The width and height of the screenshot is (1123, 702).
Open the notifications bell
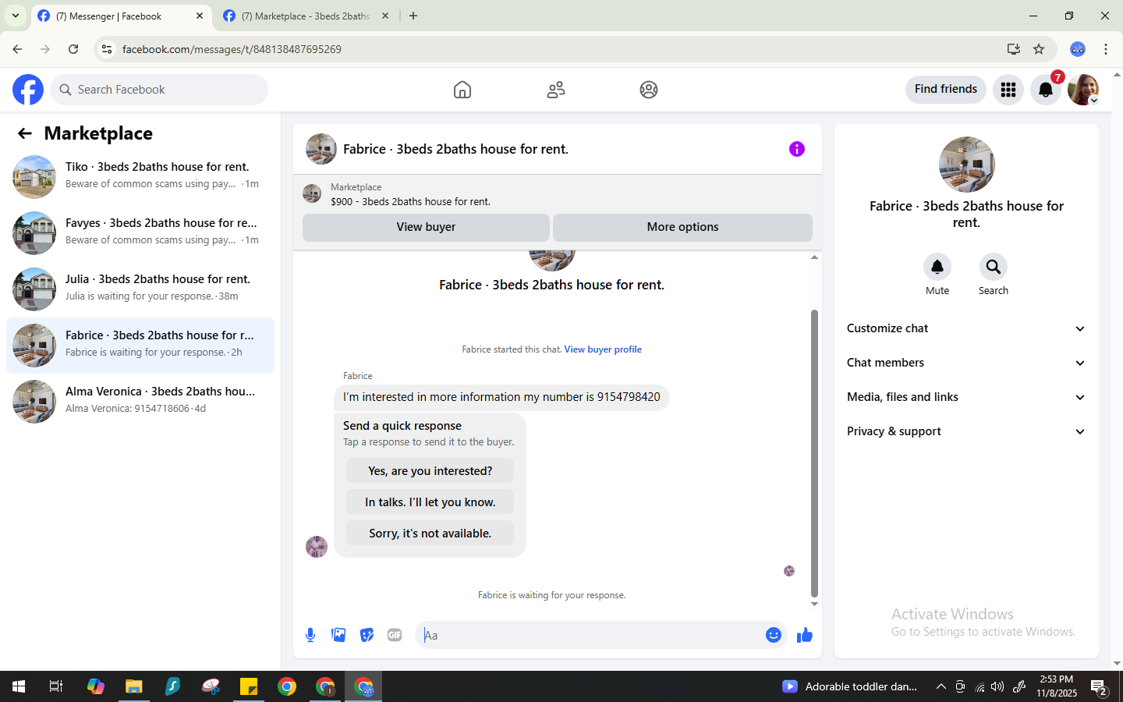[x=1046, y=90]
